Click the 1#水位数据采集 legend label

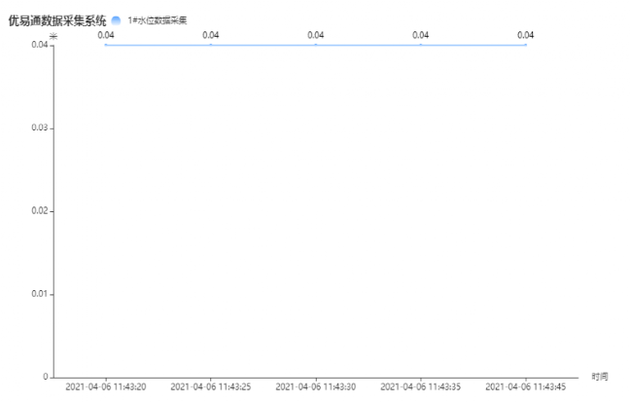coord(158,20)
